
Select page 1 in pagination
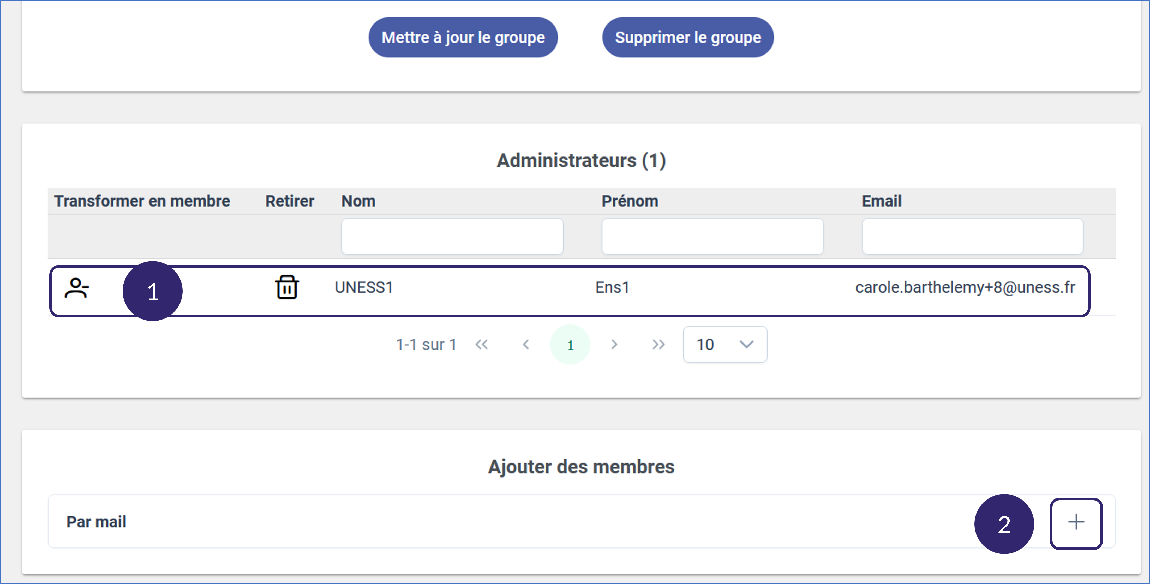[x=570, y=345]
